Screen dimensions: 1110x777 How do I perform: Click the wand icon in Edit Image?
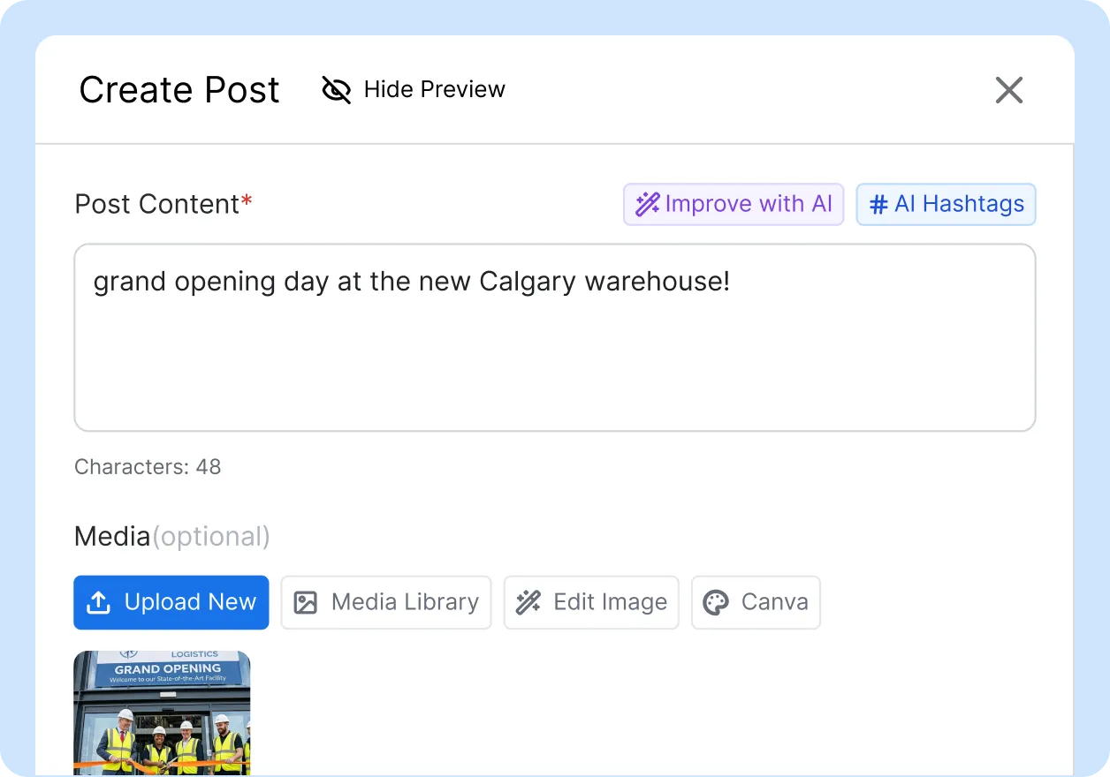528,602
